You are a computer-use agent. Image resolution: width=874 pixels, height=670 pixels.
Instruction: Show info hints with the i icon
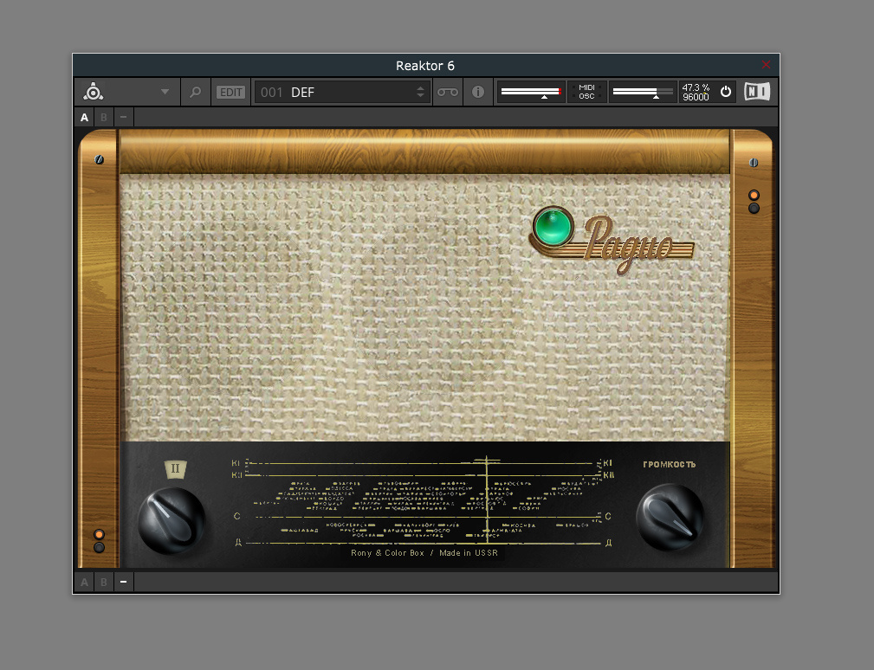click(x=478, y=92)
